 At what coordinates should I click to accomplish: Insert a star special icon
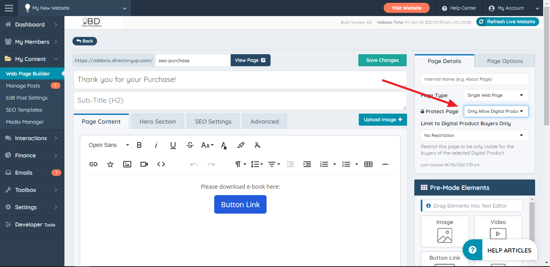click(110, 164)
